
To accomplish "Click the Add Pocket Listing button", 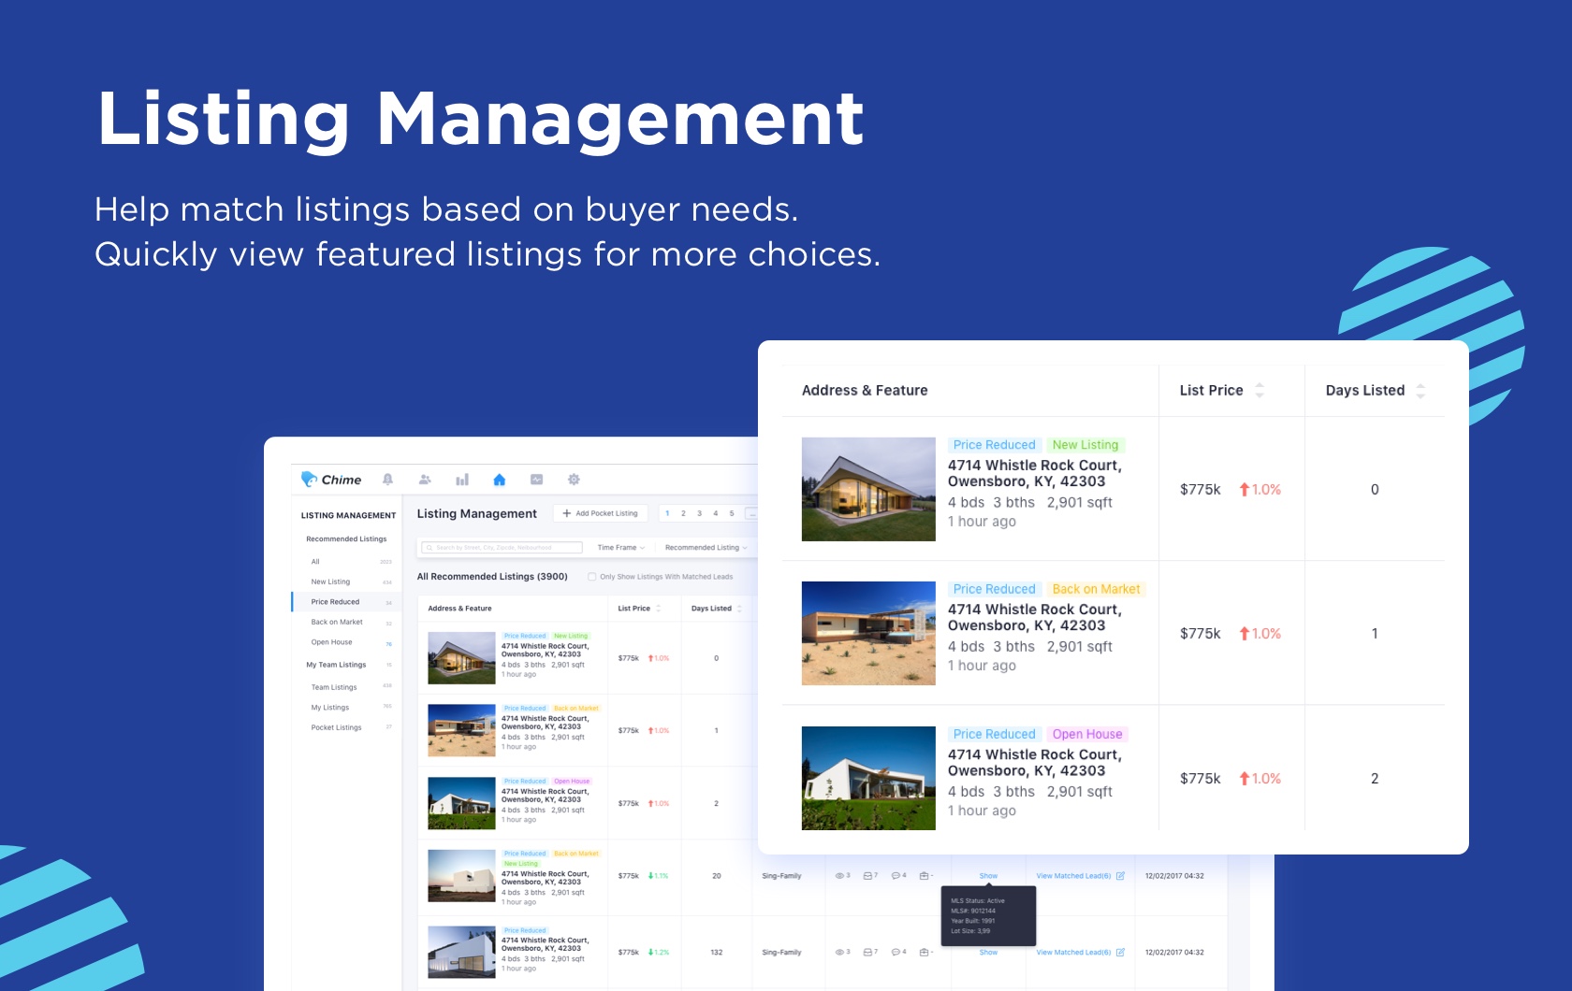I will tap(601, 513).
